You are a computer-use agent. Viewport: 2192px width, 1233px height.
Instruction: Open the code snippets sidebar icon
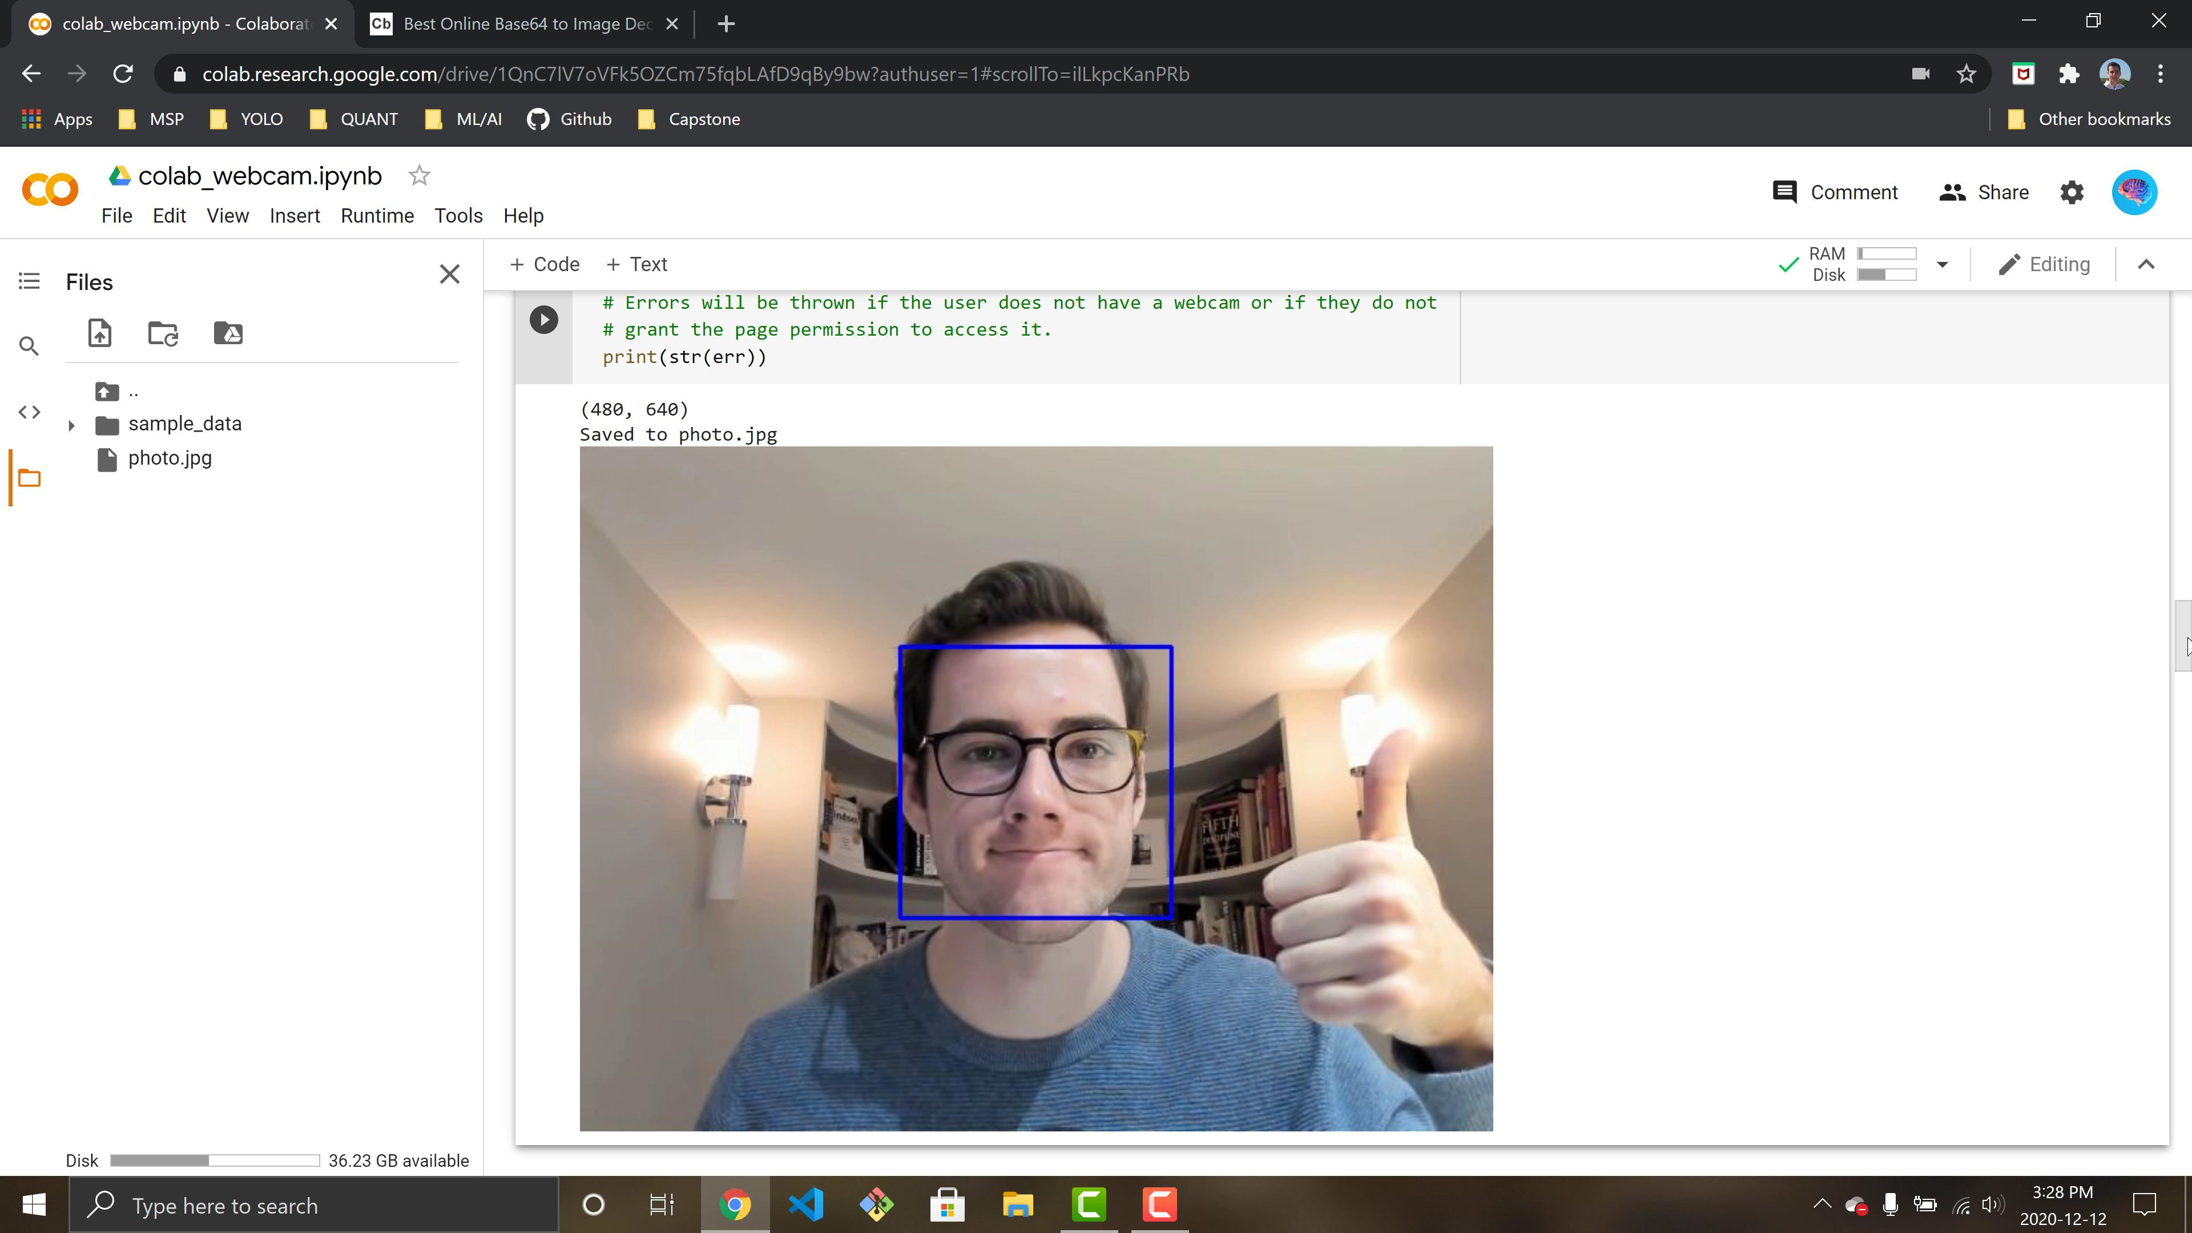29,412
